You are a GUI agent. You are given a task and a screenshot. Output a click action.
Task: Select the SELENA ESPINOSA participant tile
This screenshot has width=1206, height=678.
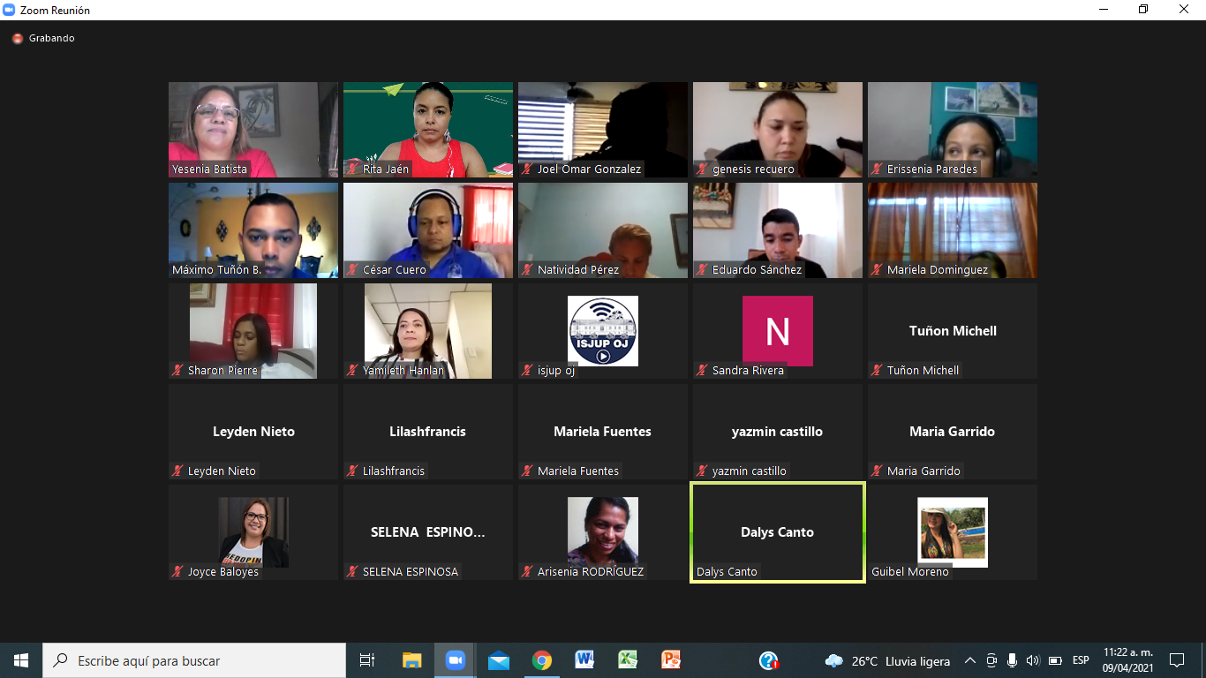click(x=428, y=532)
